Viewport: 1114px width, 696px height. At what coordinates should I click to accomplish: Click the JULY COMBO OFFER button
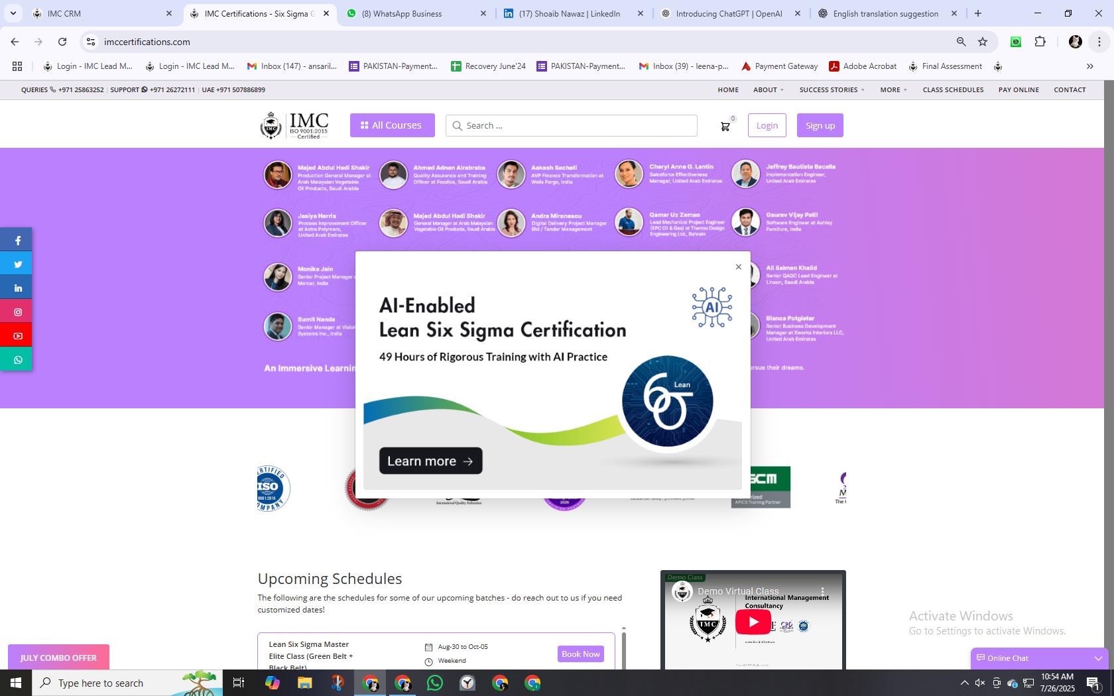click(x=58, y=658)
